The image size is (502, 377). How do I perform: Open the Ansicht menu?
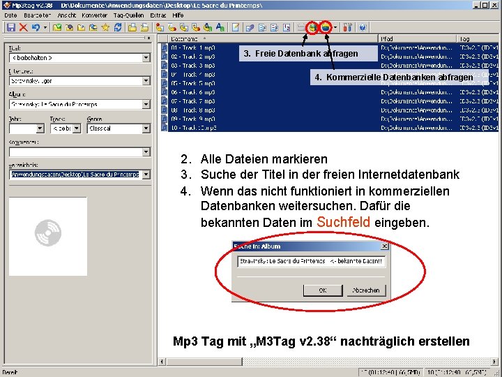pos(67,15)
